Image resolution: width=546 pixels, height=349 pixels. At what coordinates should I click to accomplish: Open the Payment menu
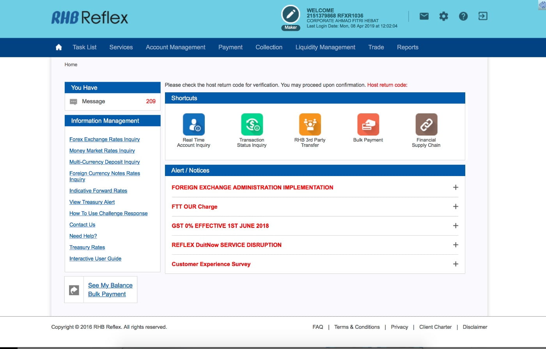point(230,47)
